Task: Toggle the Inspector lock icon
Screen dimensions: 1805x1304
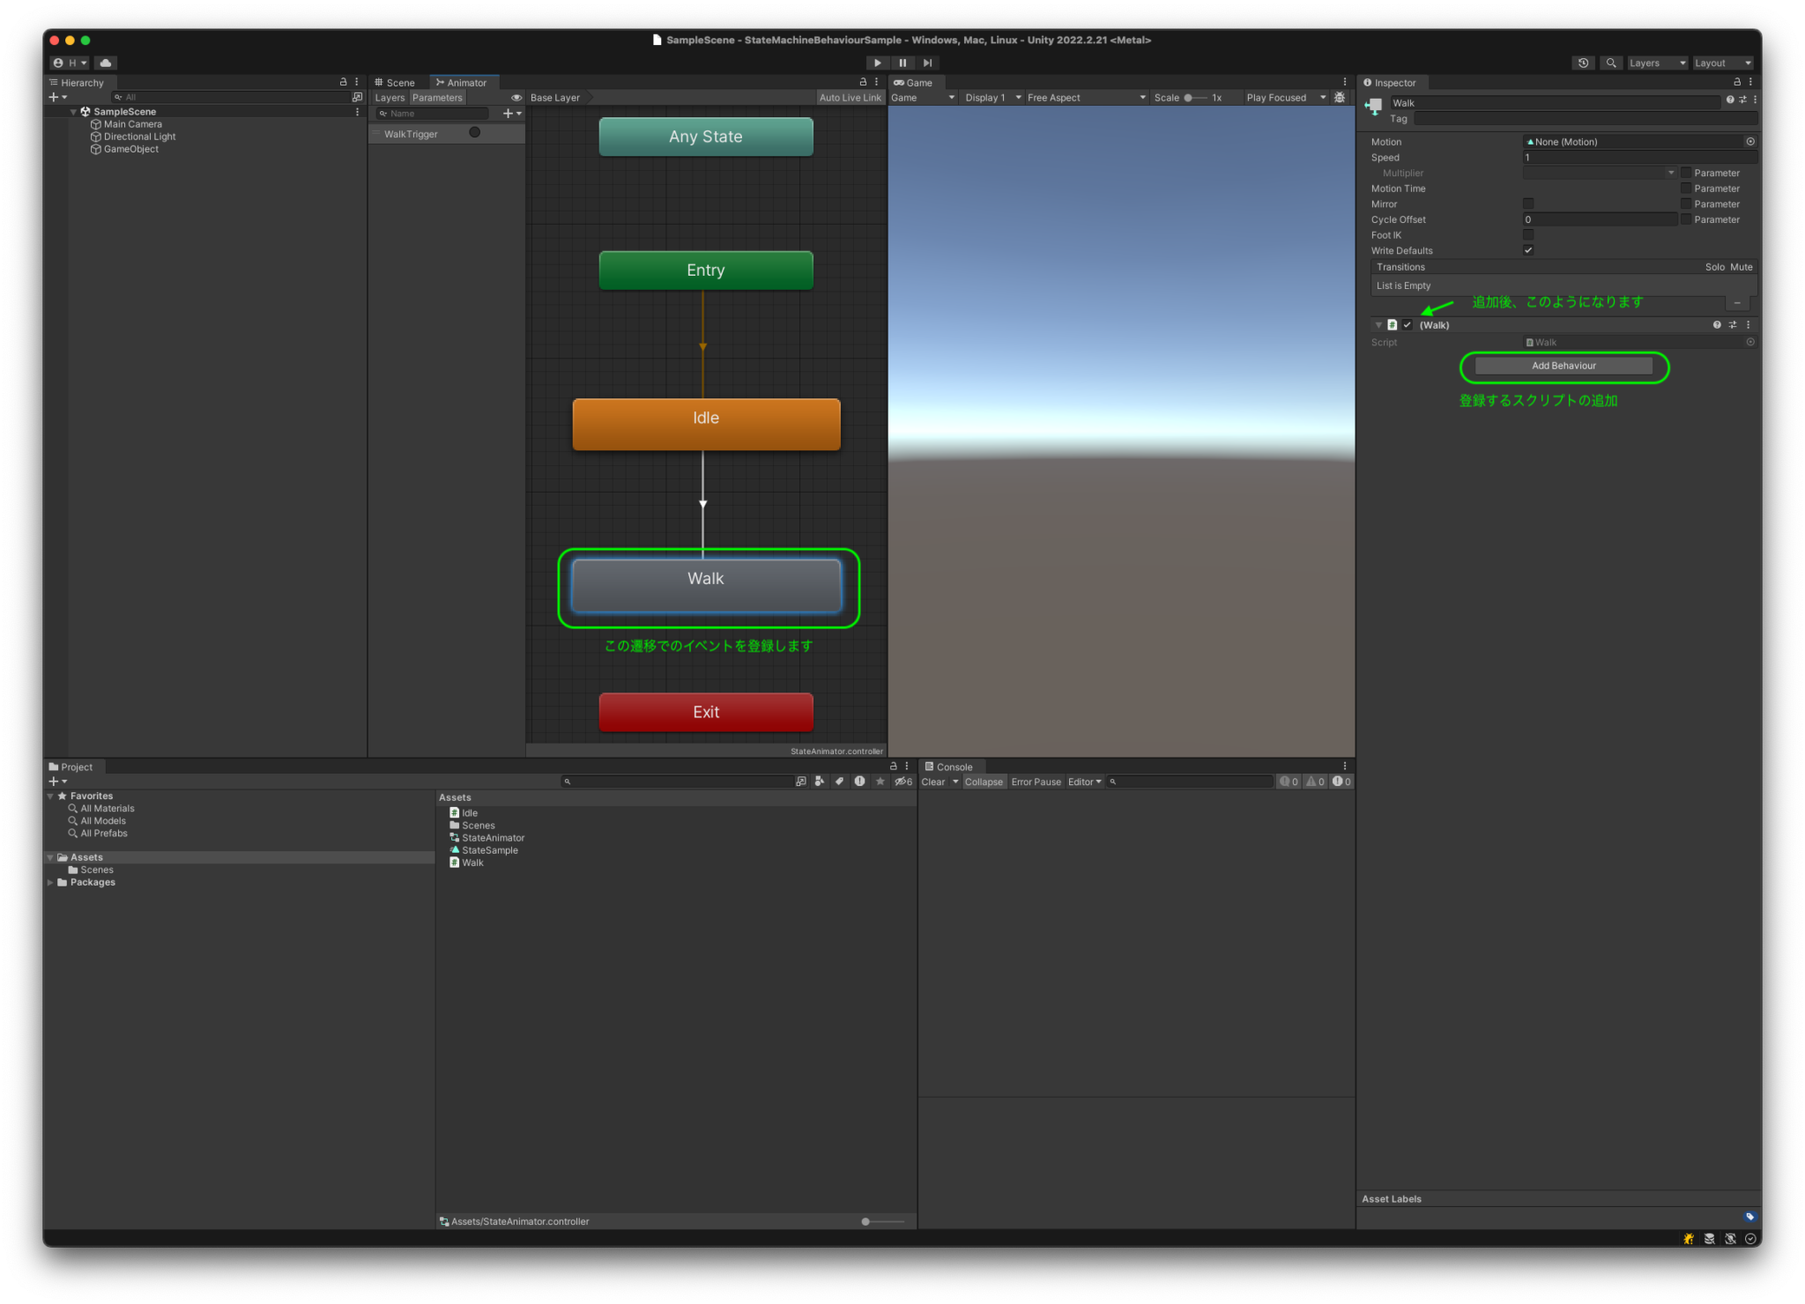Action: [1735, 81]
